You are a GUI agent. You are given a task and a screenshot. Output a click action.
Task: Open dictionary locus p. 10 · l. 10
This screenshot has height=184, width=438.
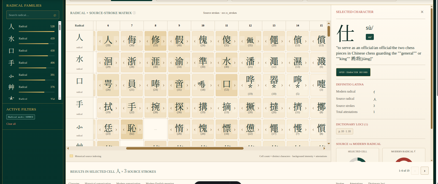pyautogui.click(x=345, y=131)
